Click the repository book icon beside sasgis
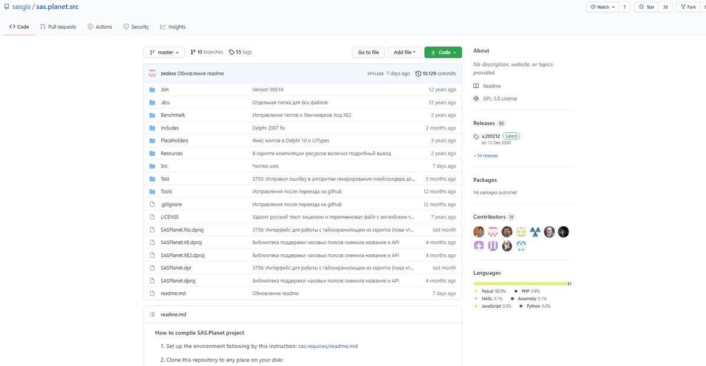The image size is (706, 366). [x=6, y=7]
